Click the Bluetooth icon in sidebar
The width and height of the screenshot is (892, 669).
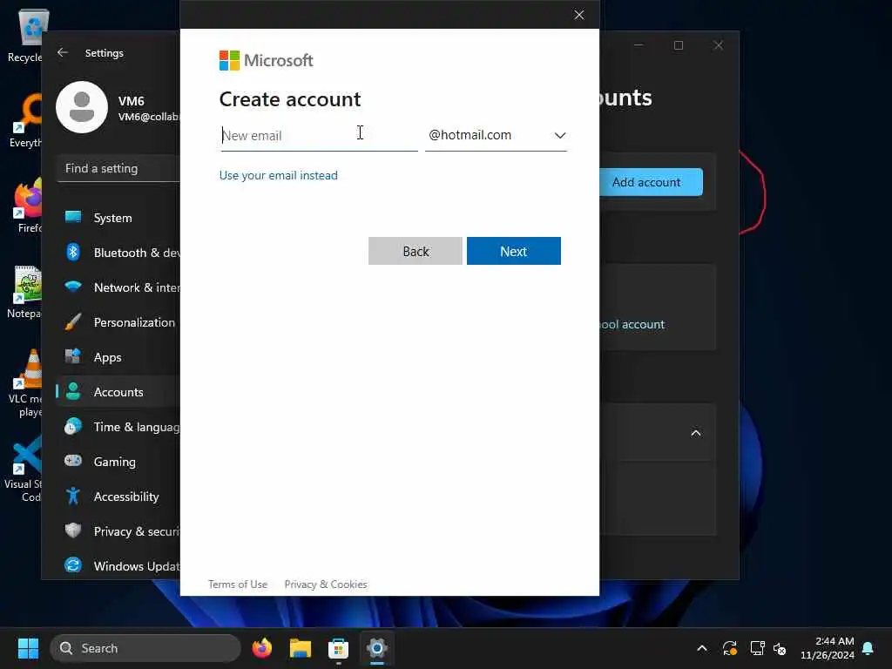click(x=73, y=252)
